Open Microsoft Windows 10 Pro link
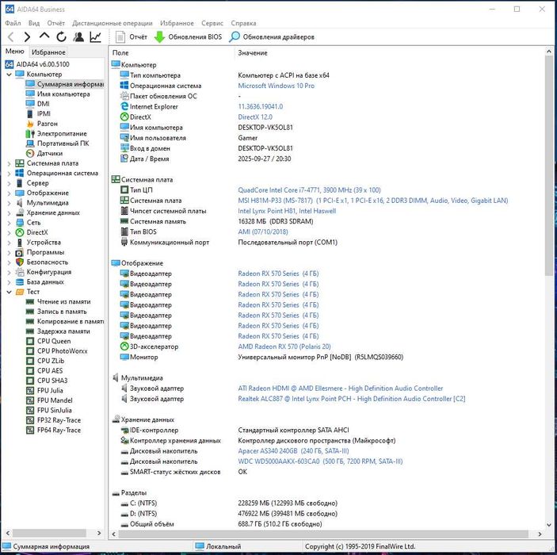Viewport: 557px width, 555px height. tap(276, 86)
